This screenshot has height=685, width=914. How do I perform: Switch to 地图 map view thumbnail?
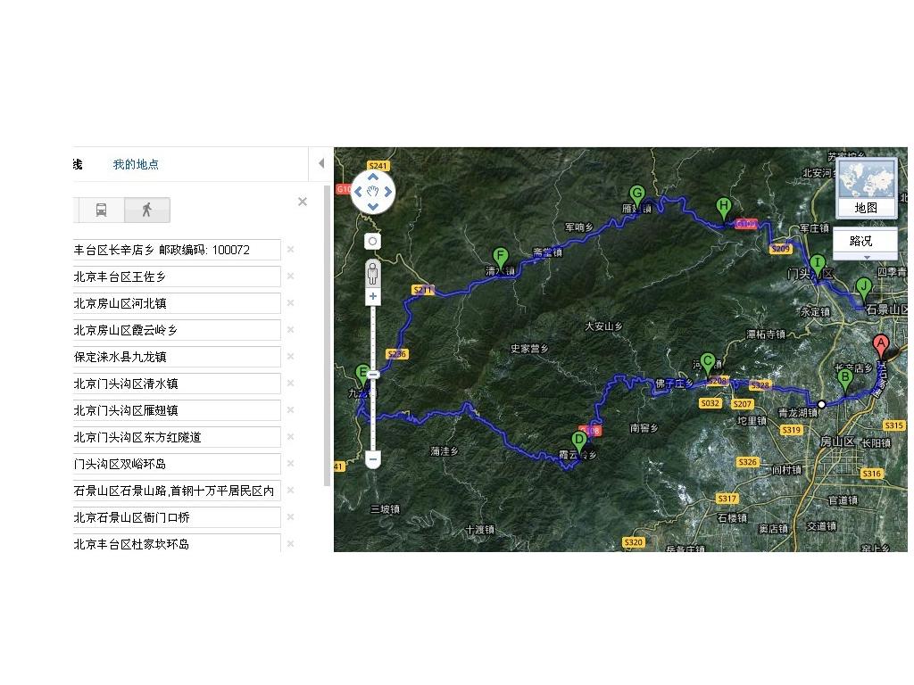click(x=866, y=187)
